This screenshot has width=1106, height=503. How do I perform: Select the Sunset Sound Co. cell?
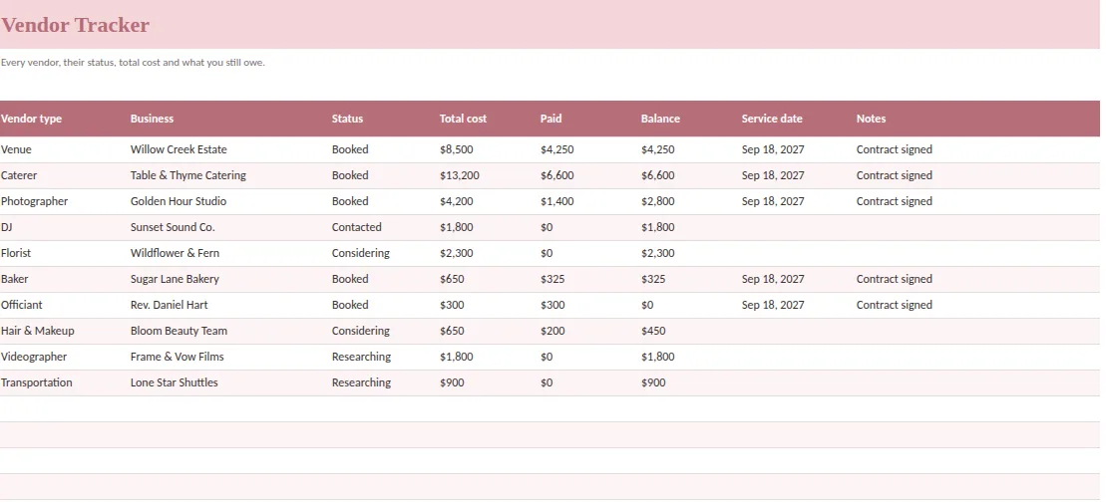(173, 227)
